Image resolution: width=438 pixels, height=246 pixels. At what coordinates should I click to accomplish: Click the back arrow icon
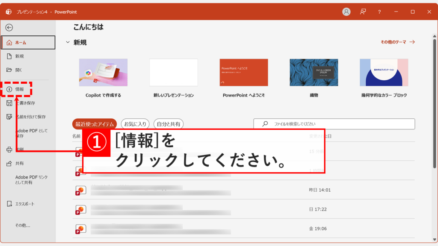point(9,27)
